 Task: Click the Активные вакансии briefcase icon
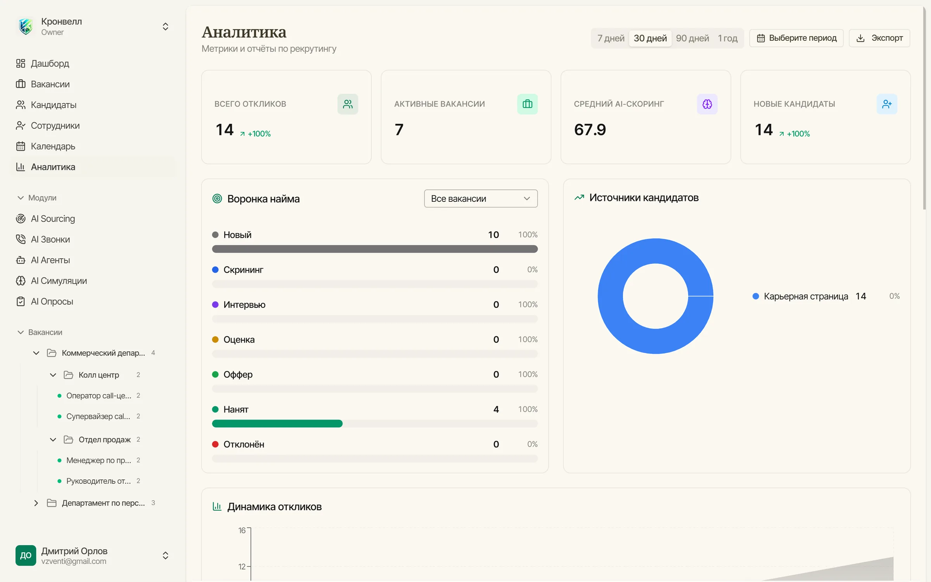coord(527,104)
